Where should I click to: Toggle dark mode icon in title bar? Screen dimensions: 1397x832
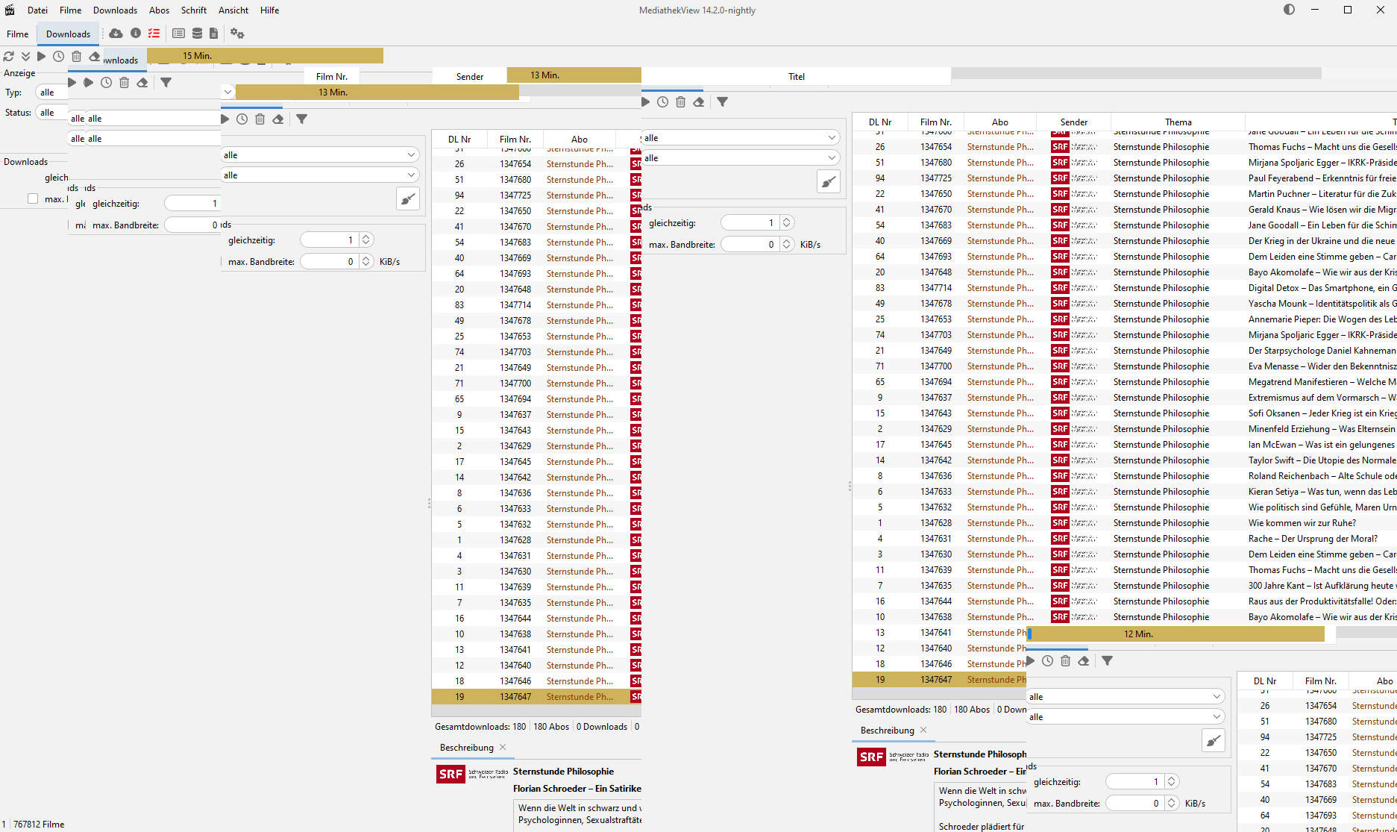1290,10
